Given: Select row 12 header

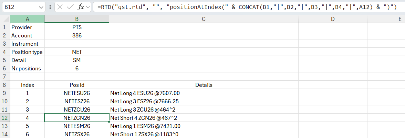Looking at the screenshot, I should coord(5,118).
